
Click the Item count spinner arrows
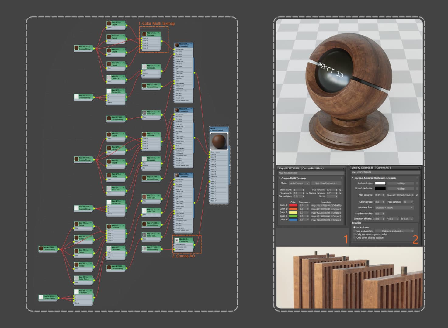pyautogui.click(x=303, y=190)
